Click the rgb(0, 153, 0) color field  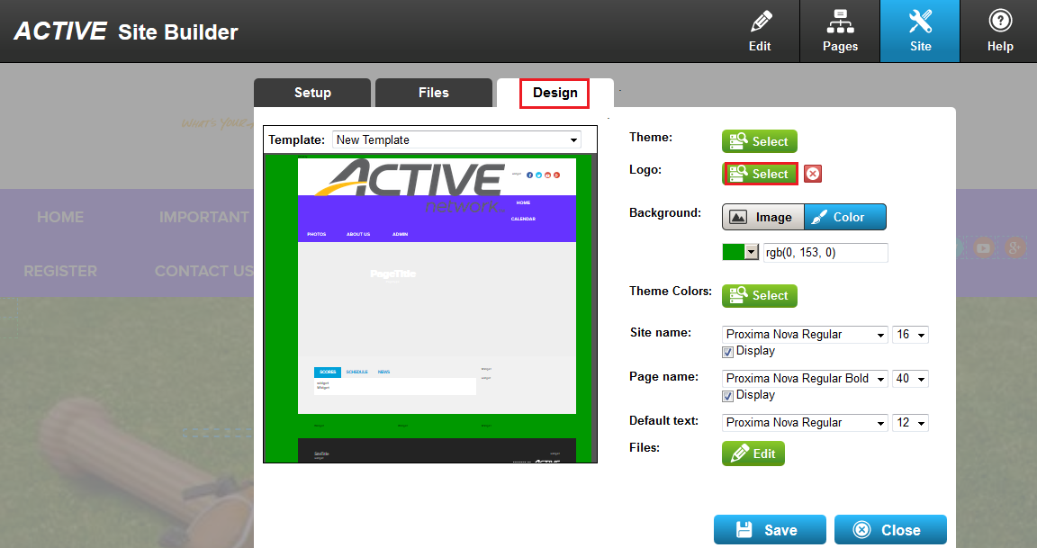tap(825, 253)
